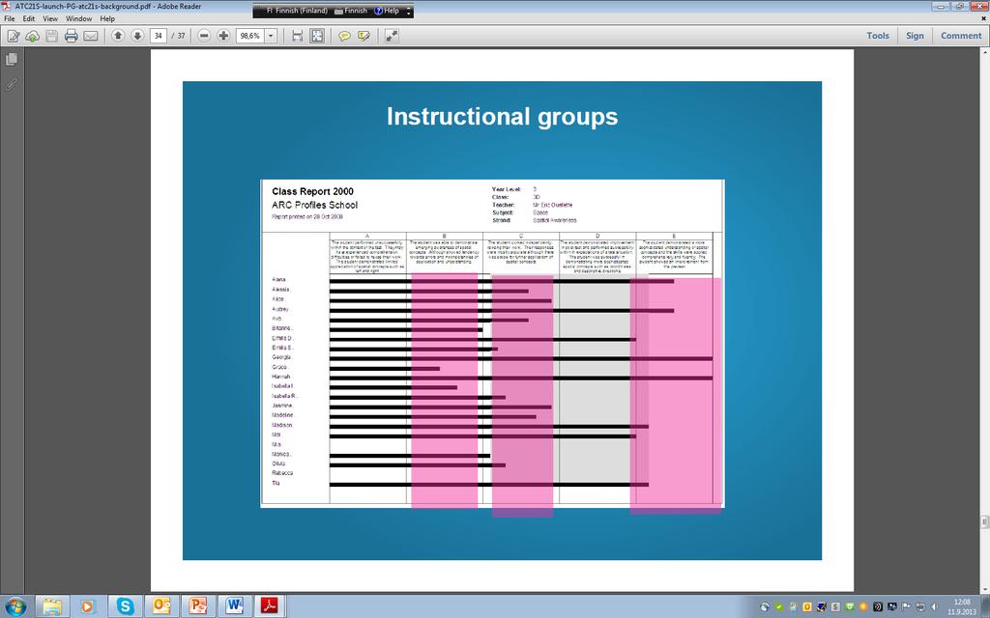
Task: Go to next page arrow
Action: click(x=137, y=36)
